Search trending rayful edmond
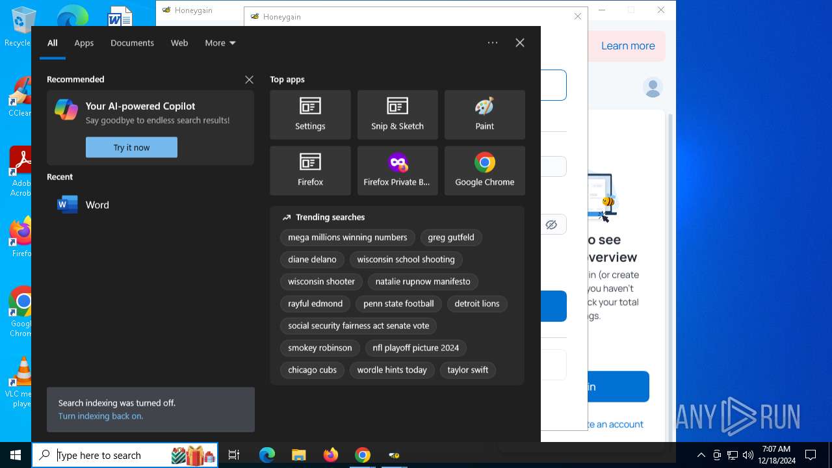 pyautogui.click(x=315, y=304)
